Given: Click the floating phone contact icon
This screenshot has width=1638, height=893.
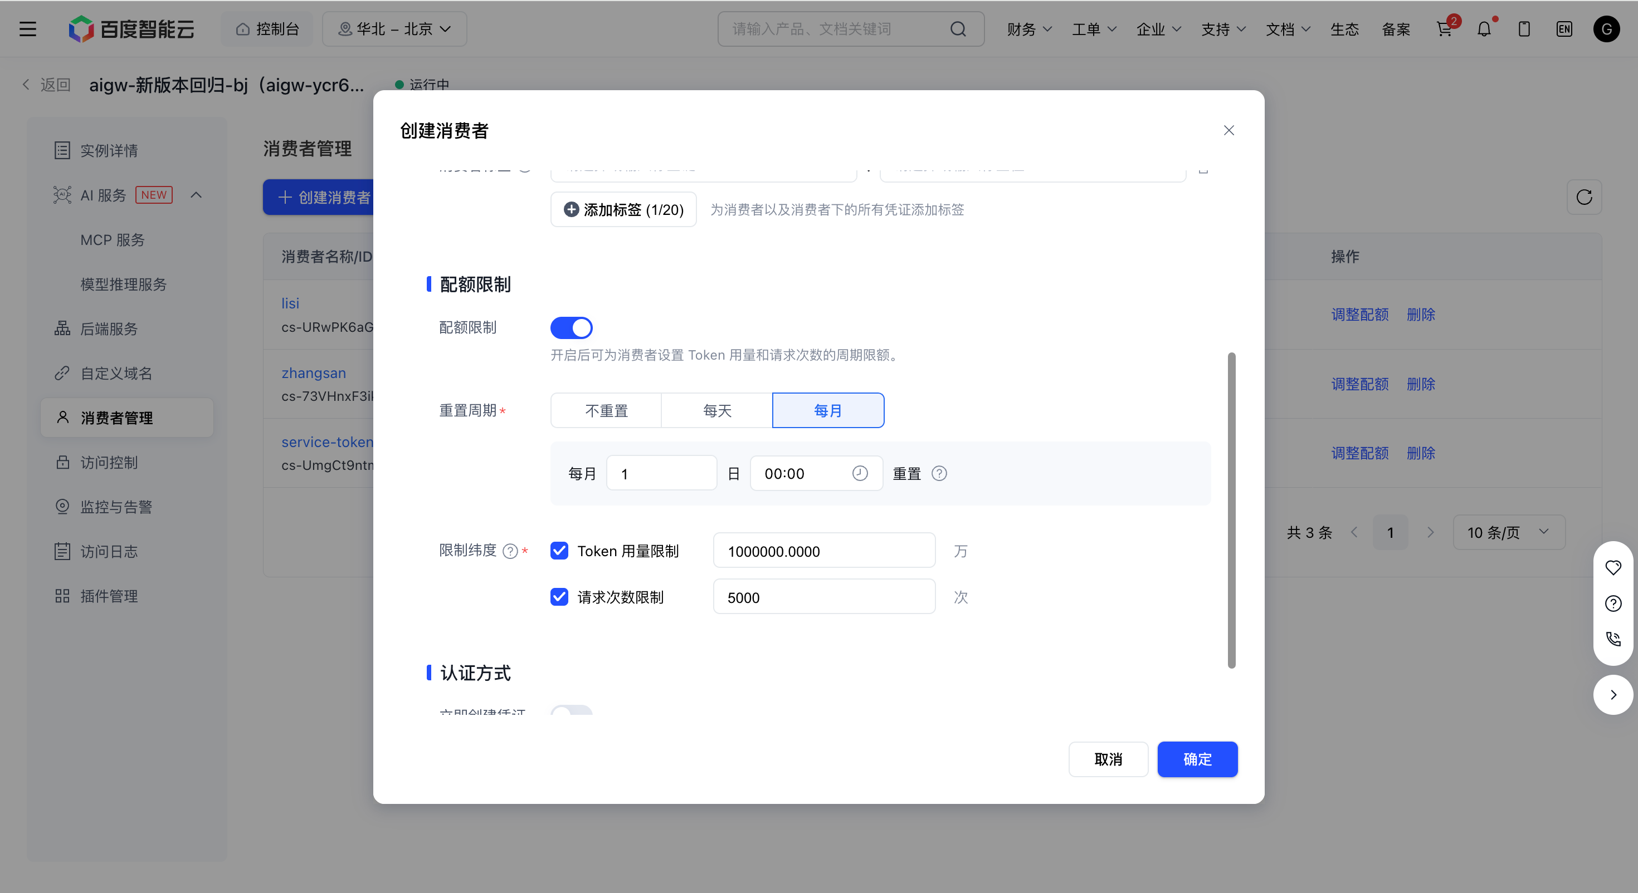Looking at the screenshot, I should point(1613,639).
